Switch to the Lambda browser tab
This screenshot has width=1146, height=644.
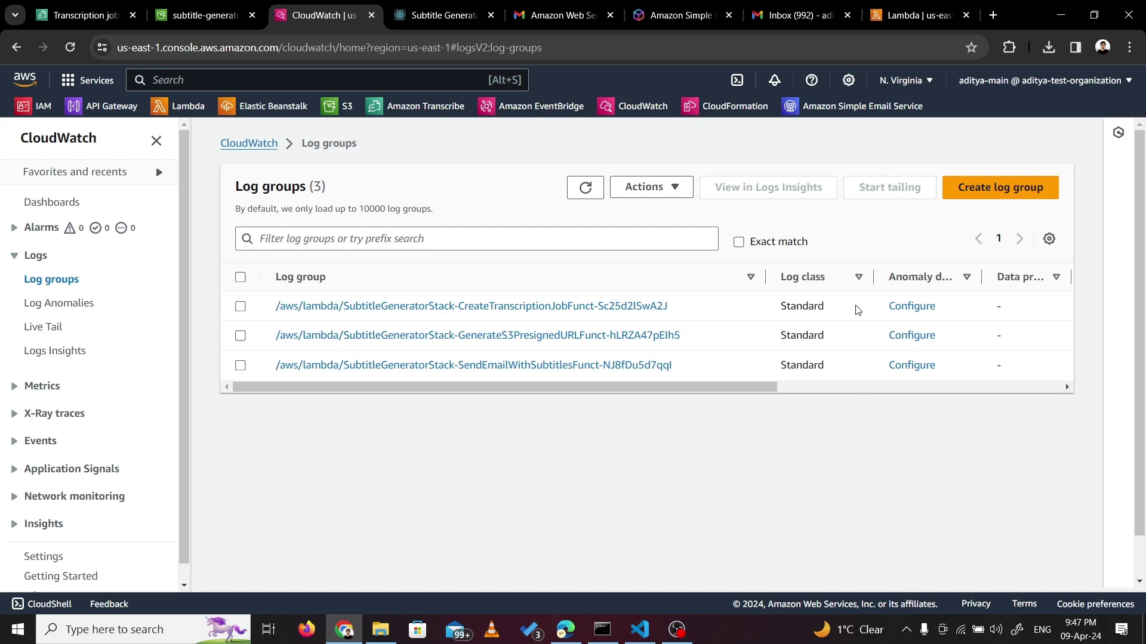pyautogui.click(x=913, y=15)
